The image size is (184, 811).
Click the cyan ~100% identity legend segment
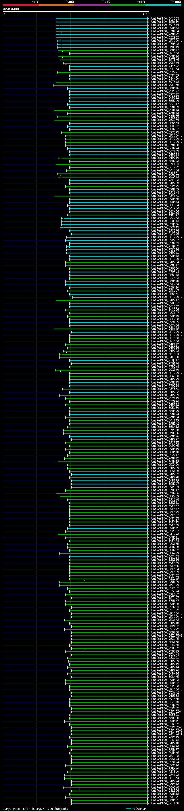point(163,5)
